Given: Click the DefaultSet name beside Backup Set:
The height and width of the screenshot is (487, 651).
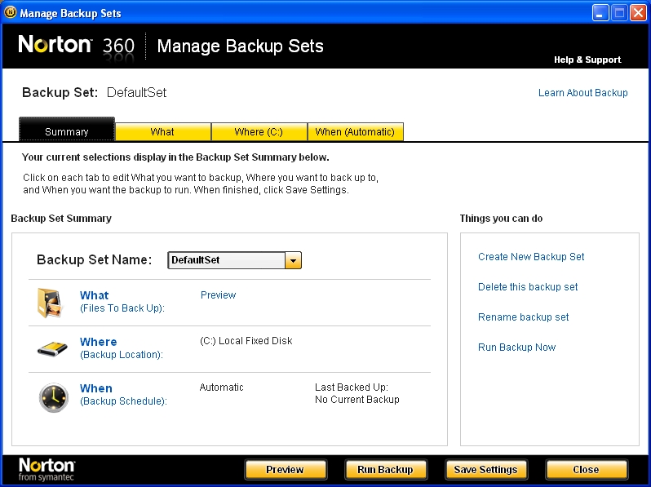Looking at the screenshot, I should (x=136, y=92).
